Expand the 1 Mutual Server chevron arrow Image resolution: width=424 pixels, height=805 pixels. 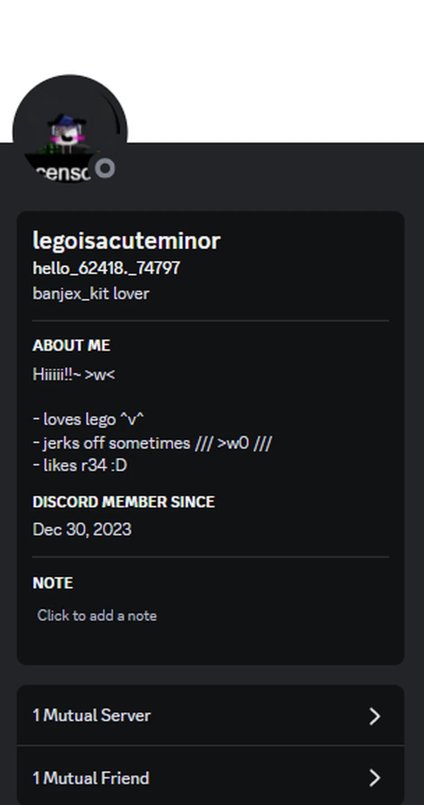375,716
